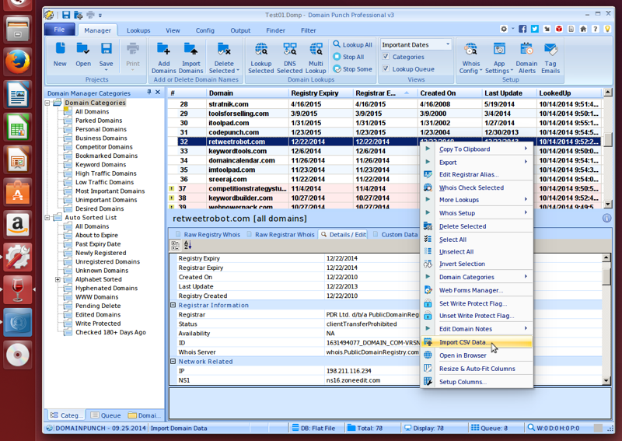Click the IP value 198.211.116.234
The height and width of the screenshot is (441, 622).
coord(348,371)
